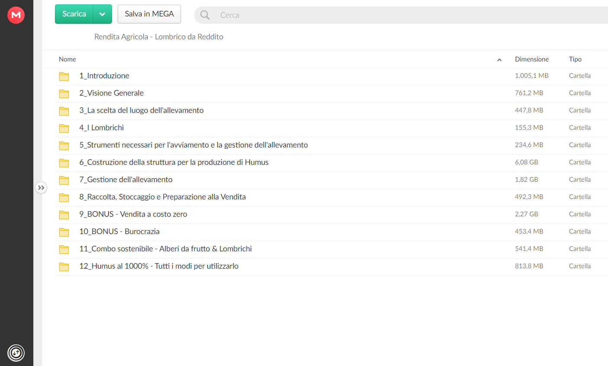608x366 pixels.
Task: Click the folder icon for 12_Humus al 1000%
Action: [64, 267]
